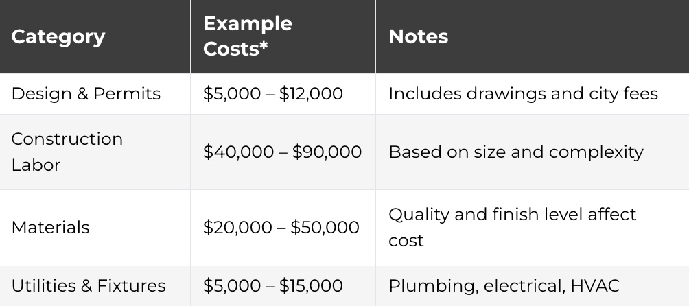Click the $5,000 – $15,000 cost cell
Viewport: 689px width, 306px height.
point(273,285)
